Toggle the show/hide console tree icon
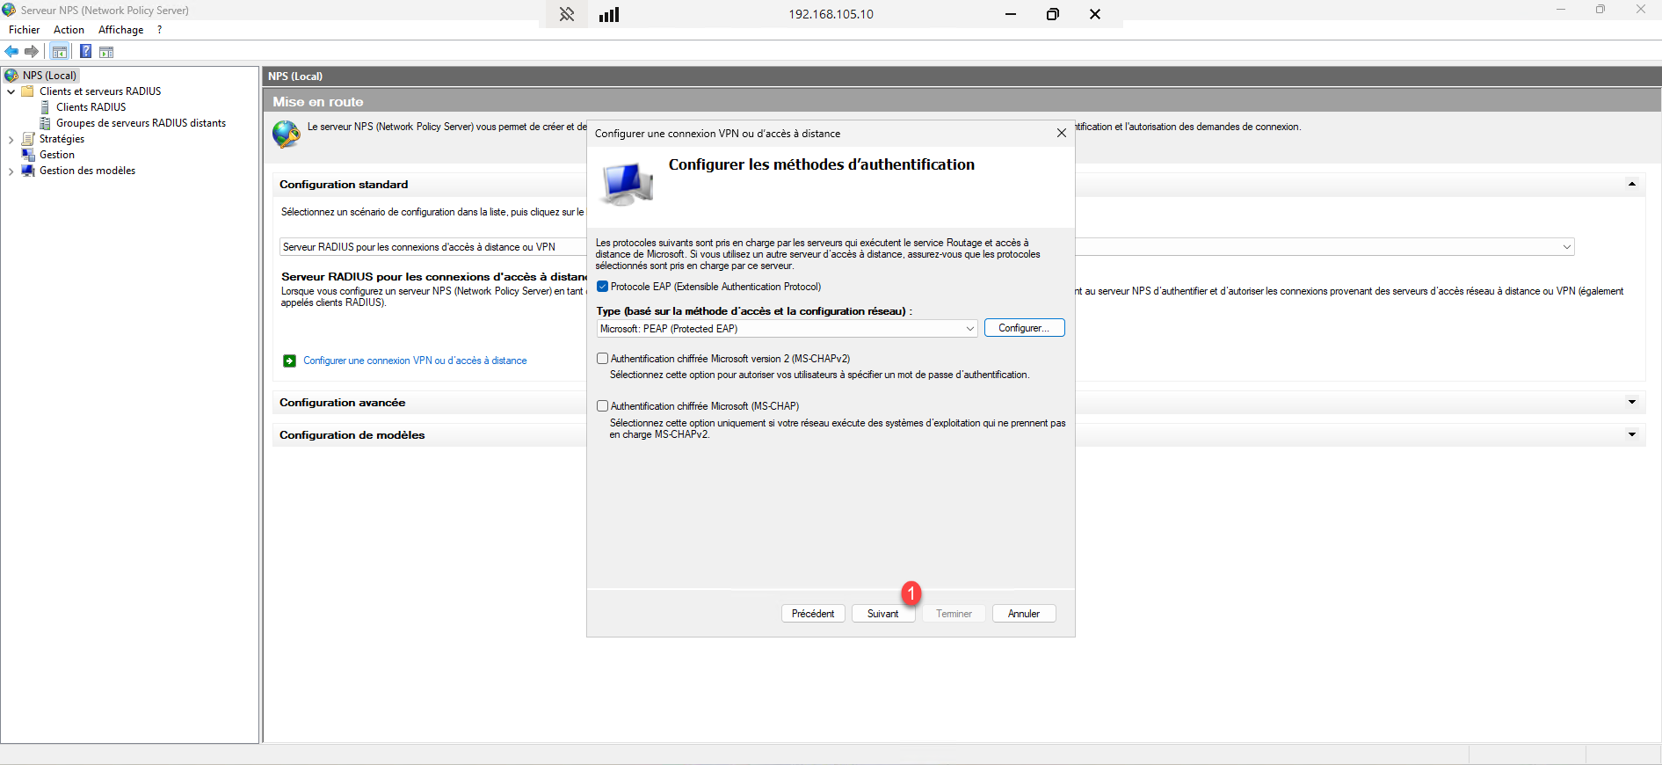Image resolution: width=1662 pixels, height=765 pixels. (x=60, y=52)
